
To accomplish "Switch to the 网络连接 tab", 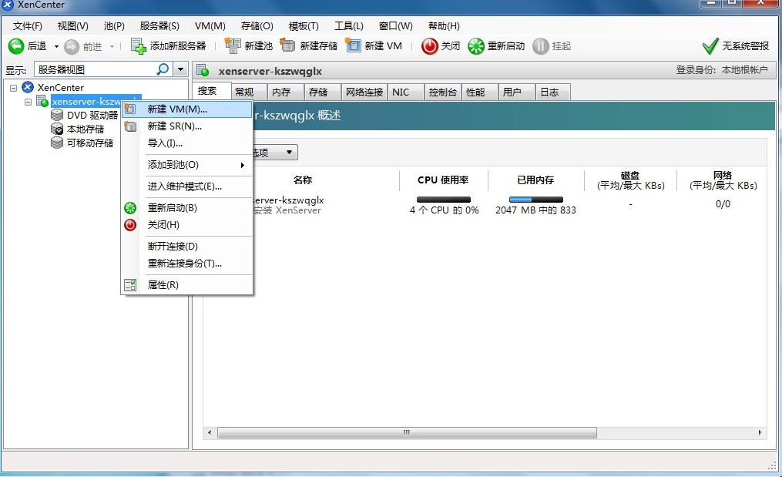I will tap(364, 92).
